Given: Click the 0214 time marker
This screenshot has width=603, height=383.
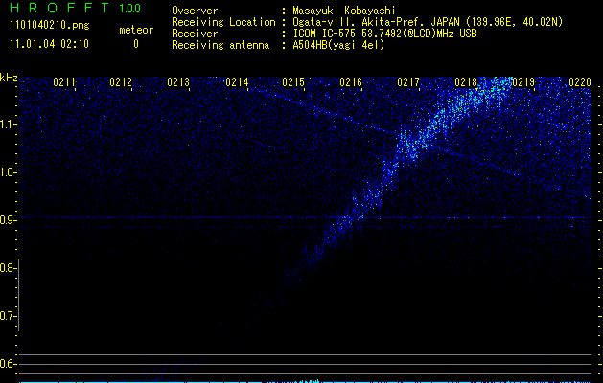Looking at the screenshot, I should [237, 82].
